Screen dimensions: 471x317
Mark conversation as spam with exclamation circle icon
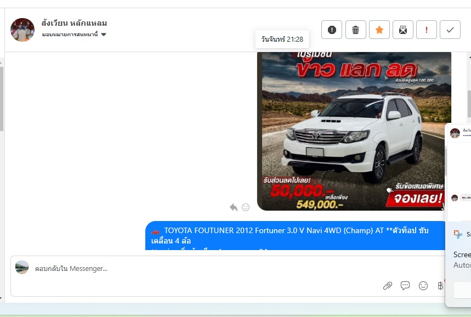click(332, 30)
